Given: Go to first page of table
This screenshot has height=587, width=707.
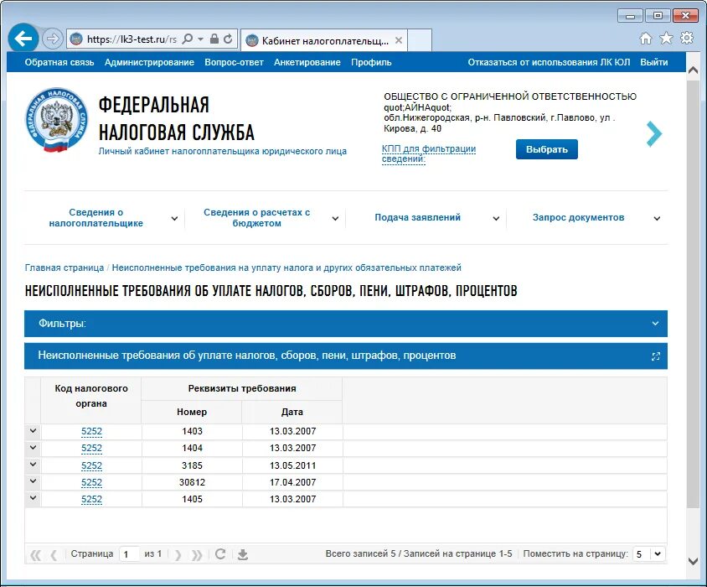Looking at the screenshot, I should coord(35,554).
